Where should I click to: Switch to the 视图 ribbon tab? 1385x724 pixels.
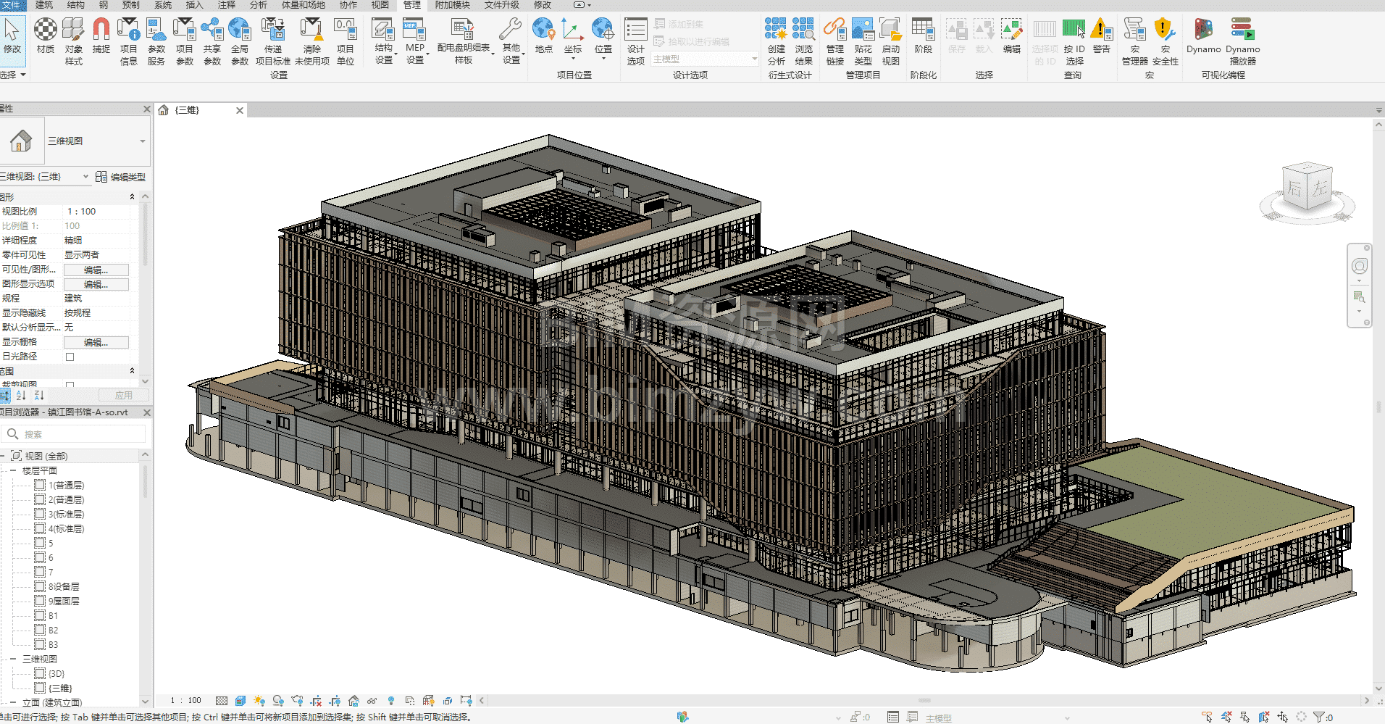[x=380, y=5]
